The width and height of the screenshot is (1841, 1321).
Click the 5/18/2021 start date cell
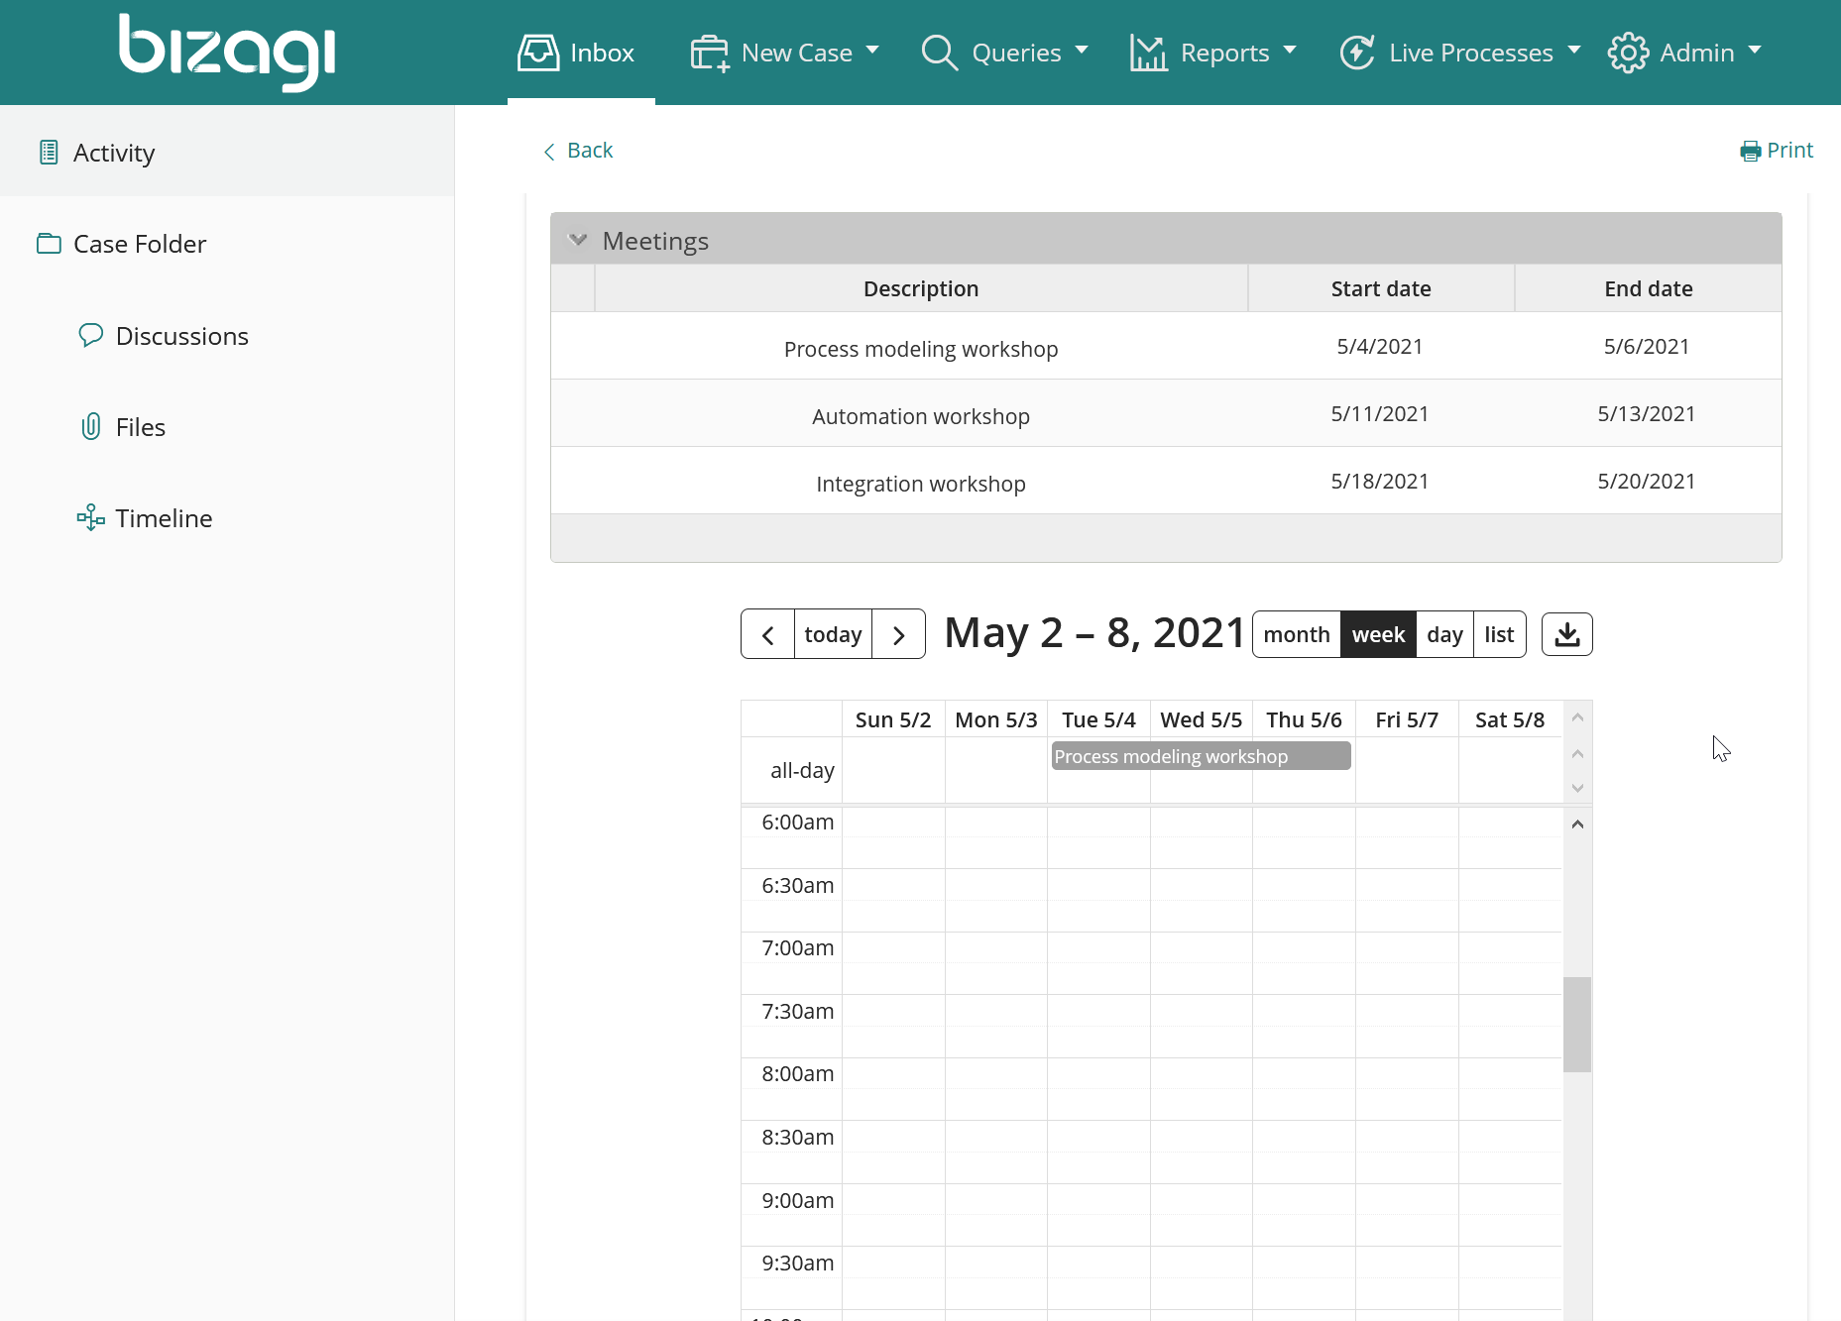click(1380, 481)
